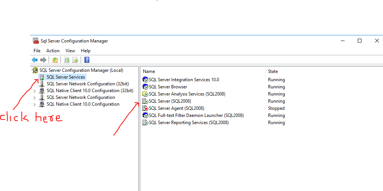Select SQL Server Analysis Services (SQL2008) name
The image size is (383, 191).
coord(187,94)
